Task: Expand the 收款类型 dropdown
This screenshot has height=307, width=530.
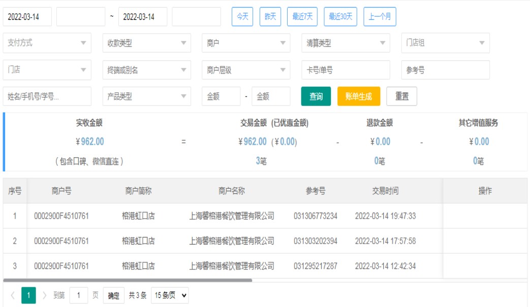Action: [146, 43]
